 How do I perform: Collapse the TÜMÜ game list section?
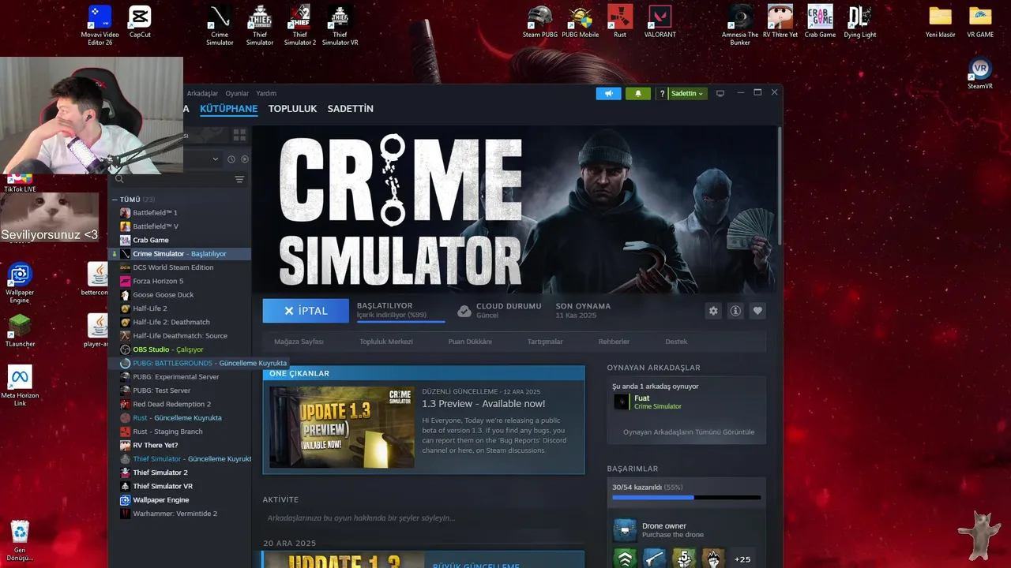point(115,200)
